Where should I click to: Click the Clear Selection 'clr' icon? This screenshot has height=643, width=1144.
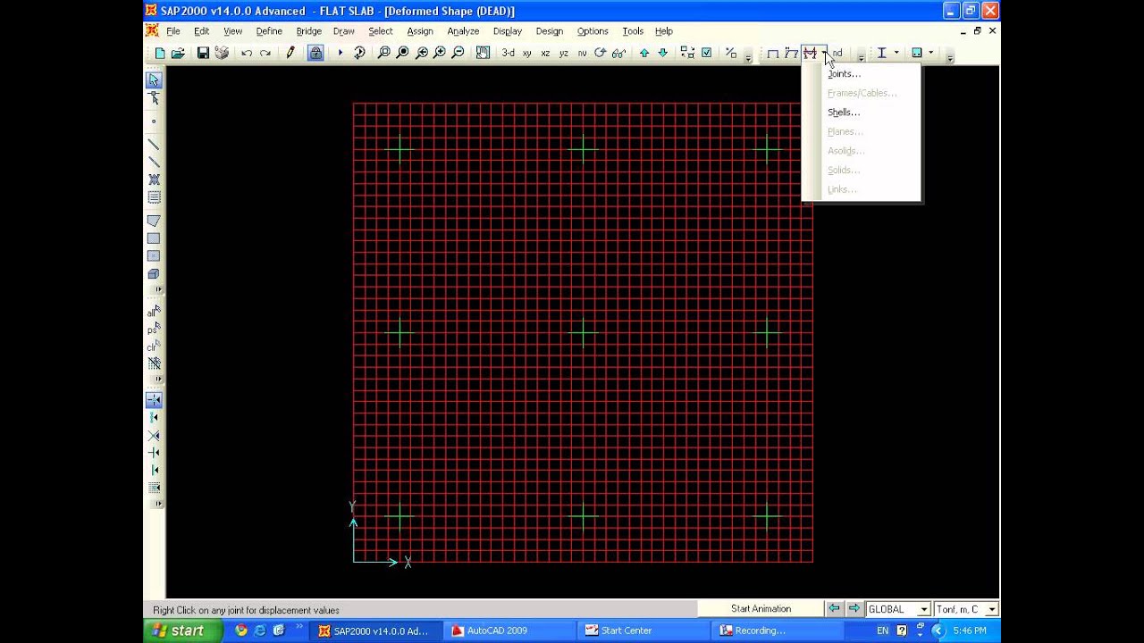pyautogui.click(x=154, y=347)
